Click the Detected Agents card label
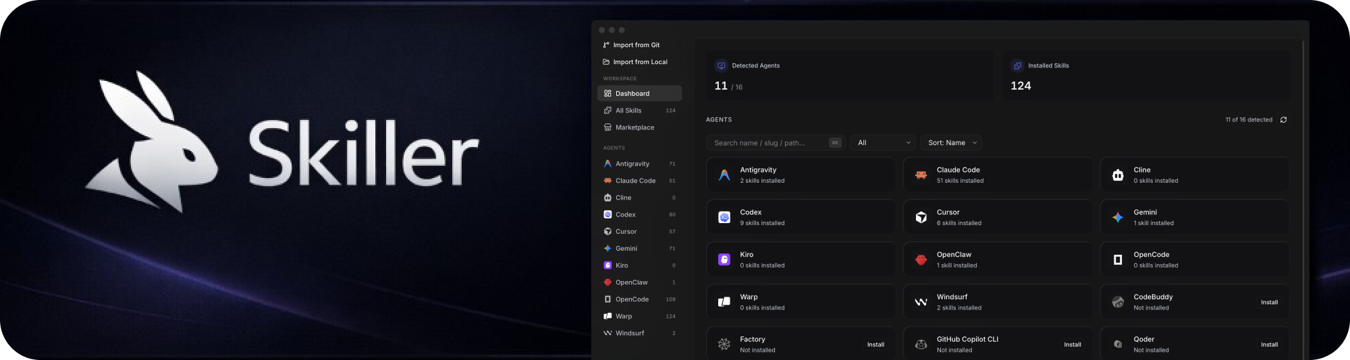Screen dimensions: 1350x360 point(755,65)
